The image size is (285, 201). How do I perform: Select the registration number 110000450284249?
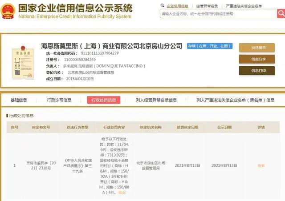click(80, 60)
